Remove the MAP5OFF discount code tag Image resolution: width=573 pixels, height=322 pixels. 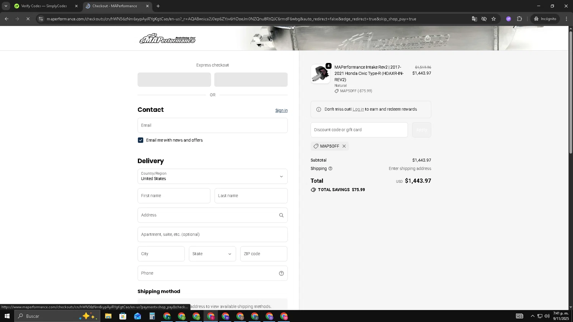coord(344,146)
